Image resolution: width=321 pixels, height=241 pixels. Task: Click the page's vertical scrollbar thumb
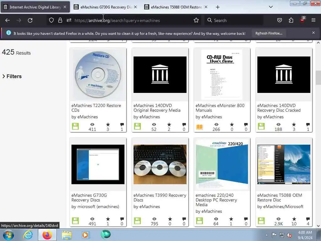pos(318,78)
